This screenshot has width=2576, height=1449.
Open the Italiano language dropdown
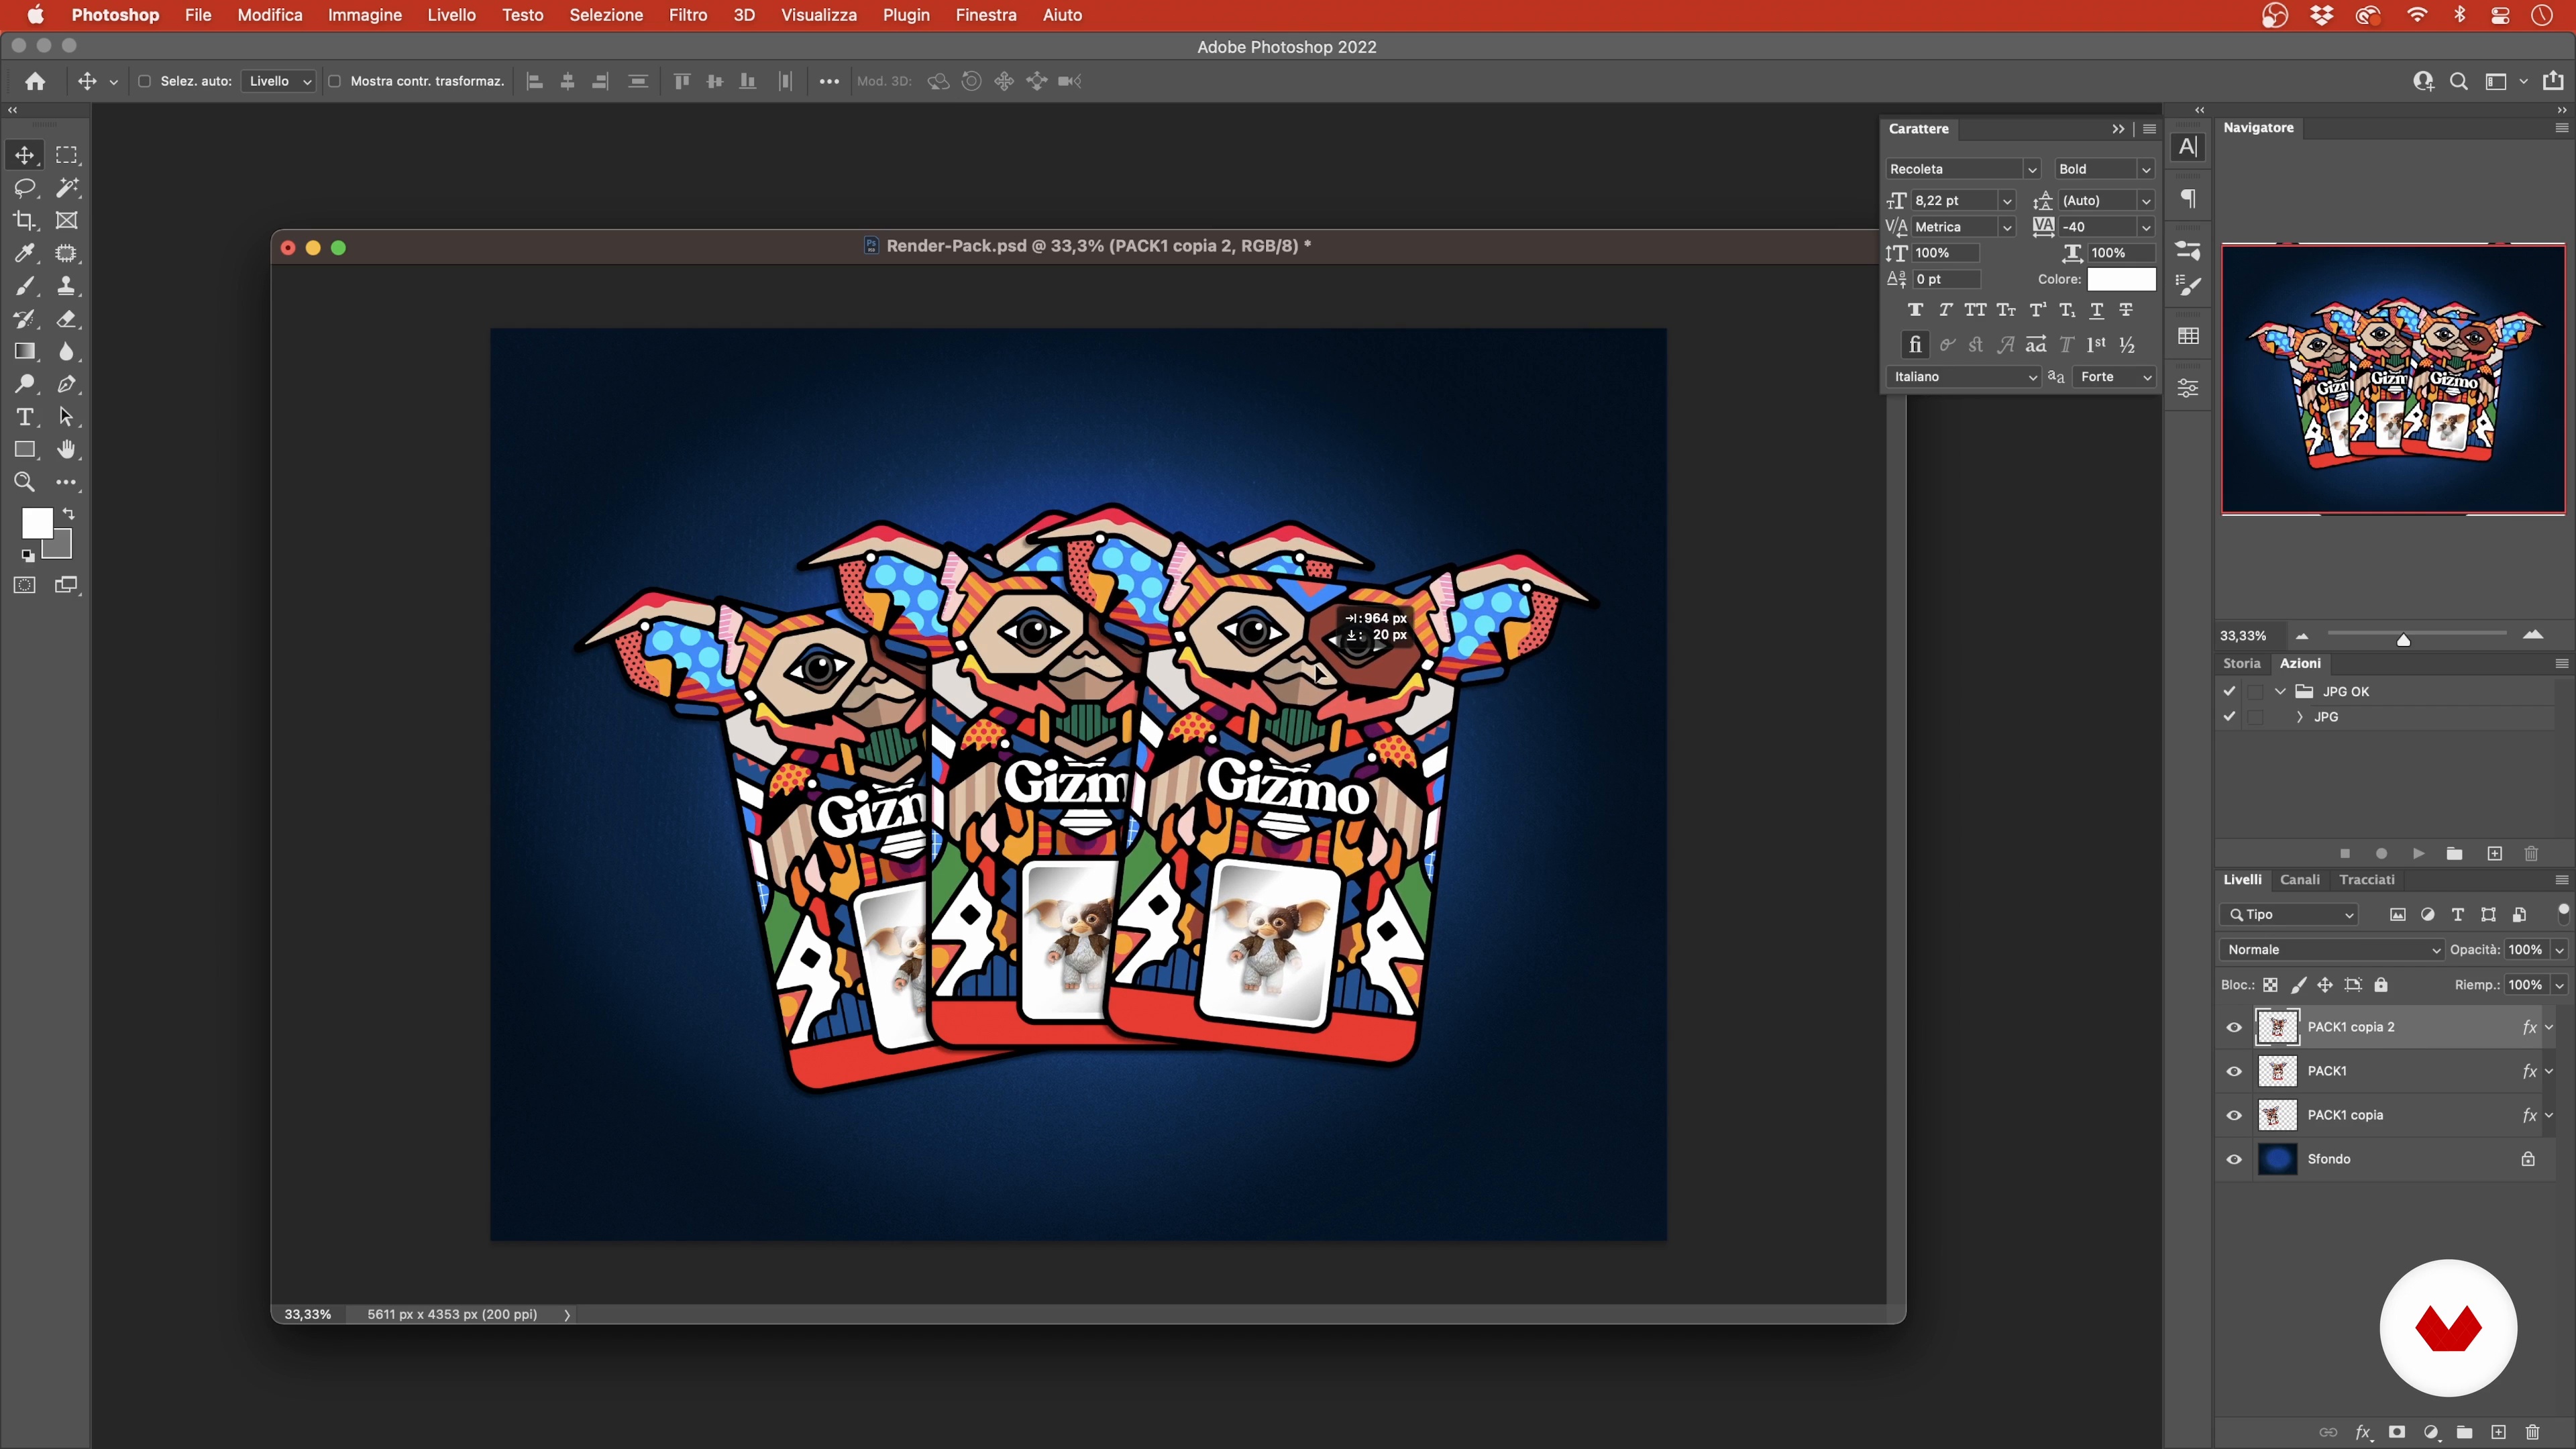coord(1963,377)
